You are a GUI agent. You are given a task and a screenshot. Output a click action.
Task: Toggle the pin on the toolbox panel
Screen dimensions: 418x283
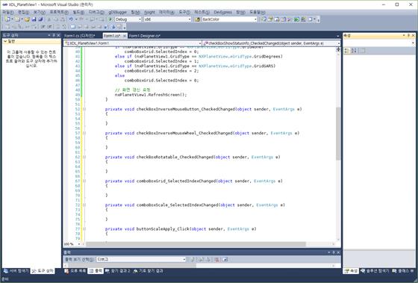coord(54,35)
